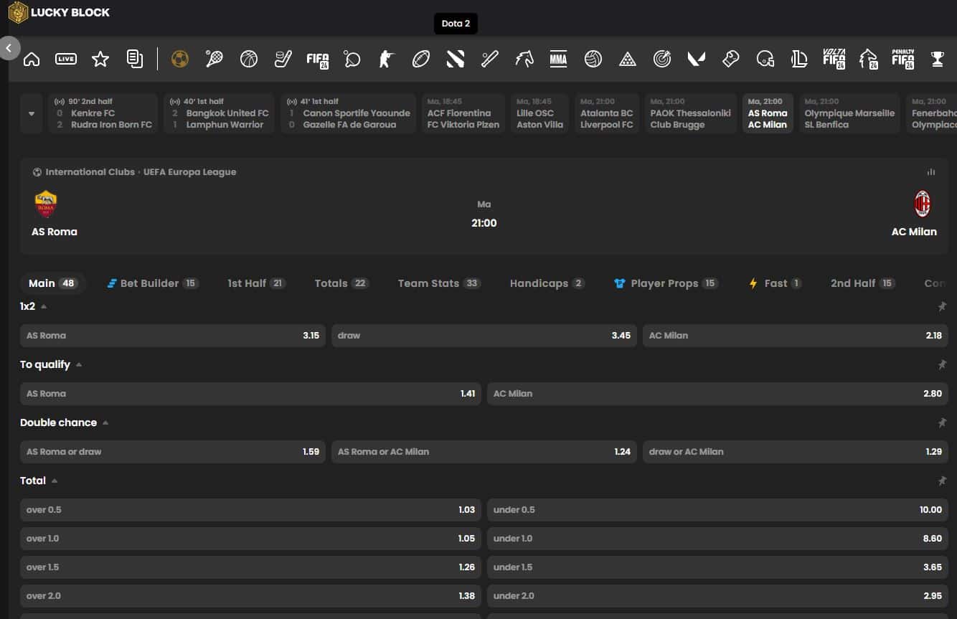Switch to the Main tab

(x=52, y=283)
